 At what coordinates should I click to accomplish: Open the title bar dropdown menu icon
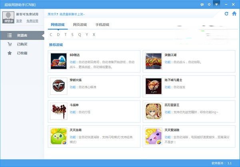(216, 4)
